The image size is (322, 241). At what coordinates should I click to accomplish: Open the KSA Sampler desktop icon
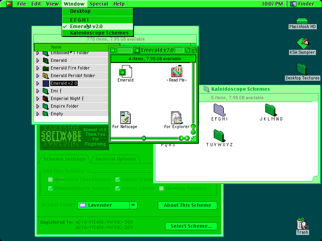coord(303,43)
